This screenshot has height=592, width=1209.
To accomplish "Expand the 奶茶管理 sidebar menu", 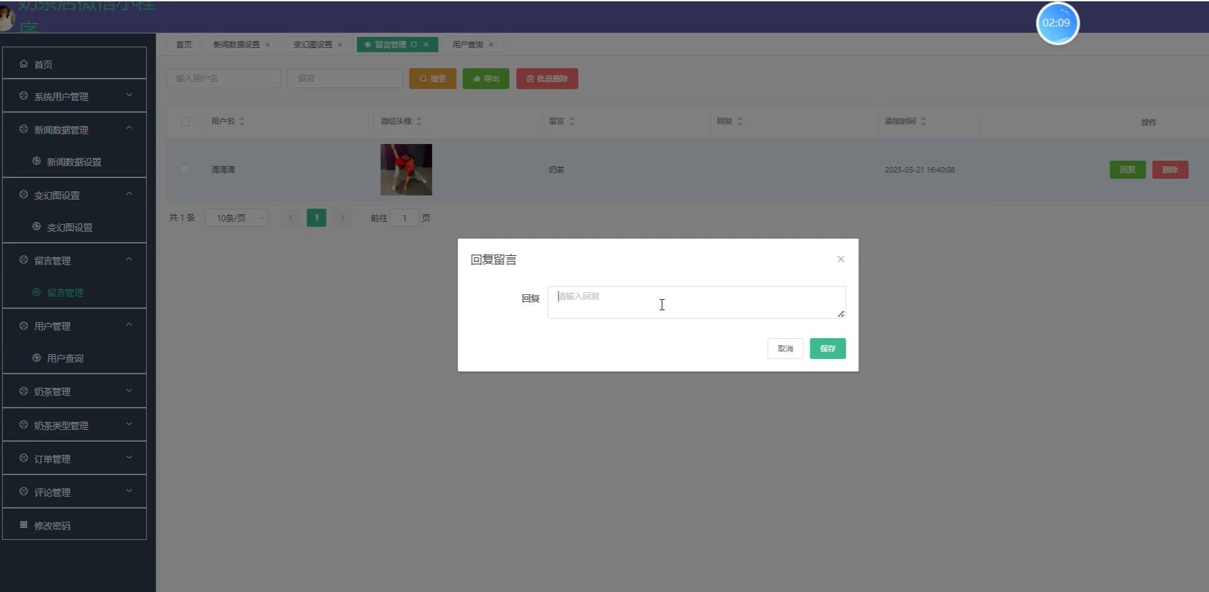I will 74,391.
